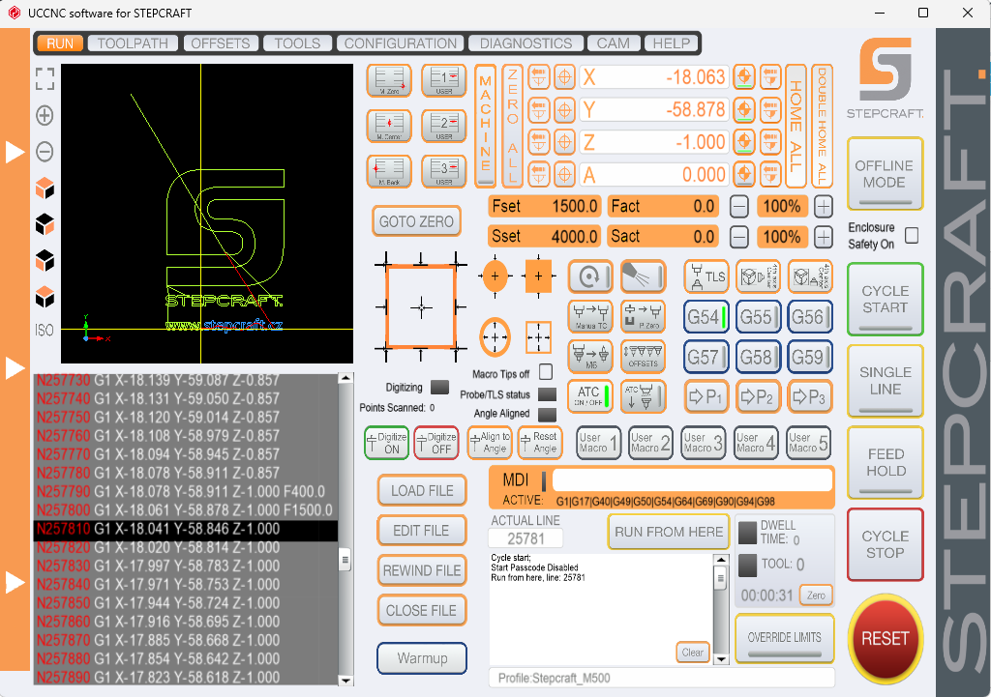The width and height of the screenshot is (991, 697).
Task: Click the MDI command input field
Action: (691, 480)
